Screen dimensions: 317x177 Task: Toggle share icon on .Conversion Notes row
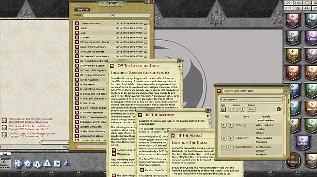pyautogui.click(x=145, y=23)
